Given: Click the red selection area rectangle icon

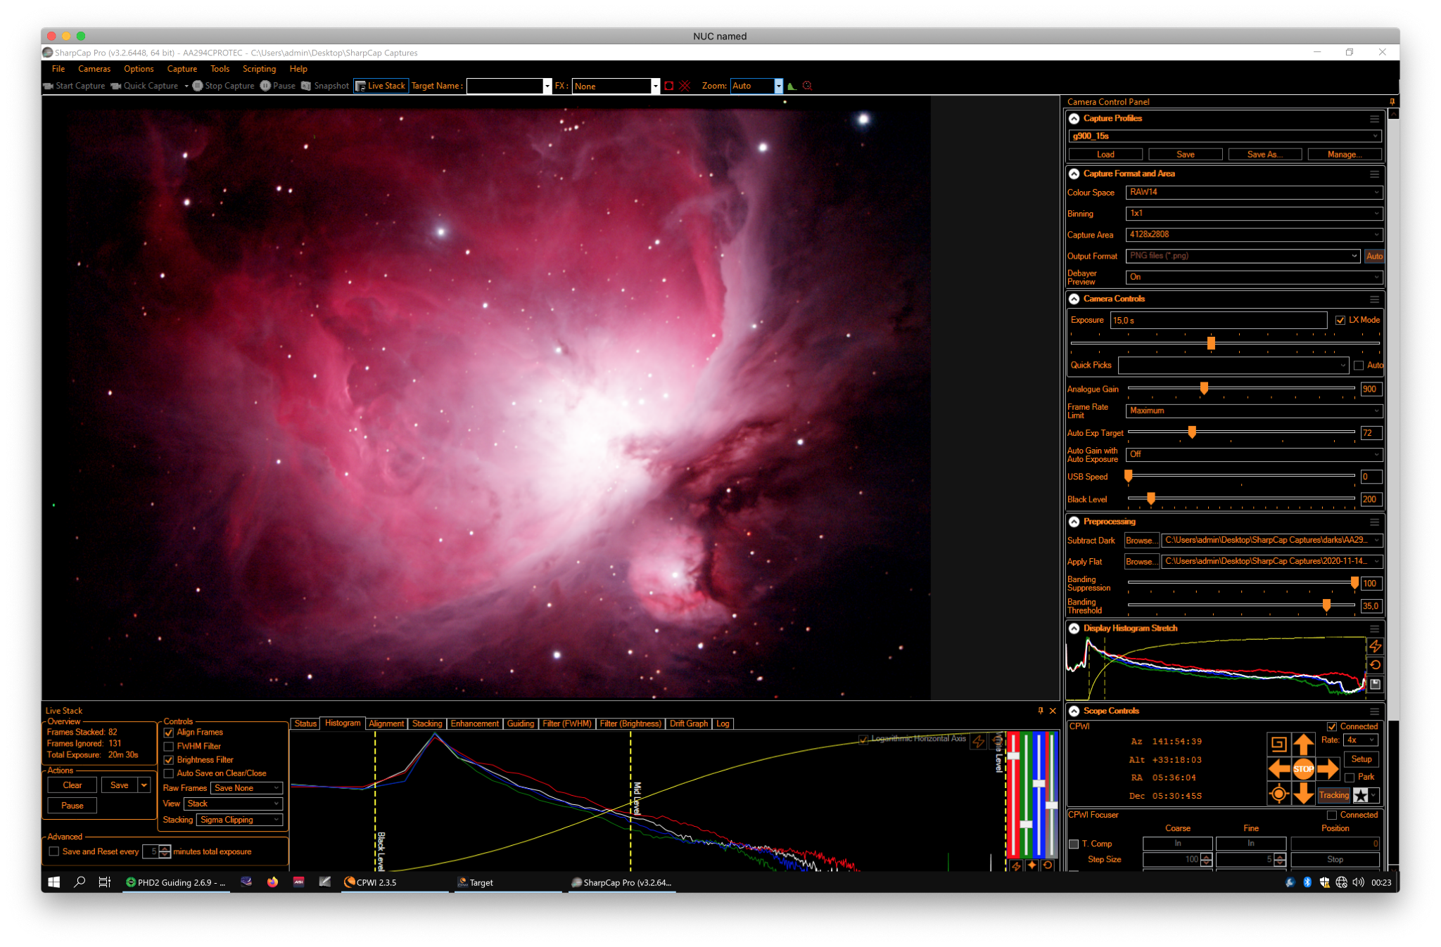Looking at the screenshot, I should (669, 86).
